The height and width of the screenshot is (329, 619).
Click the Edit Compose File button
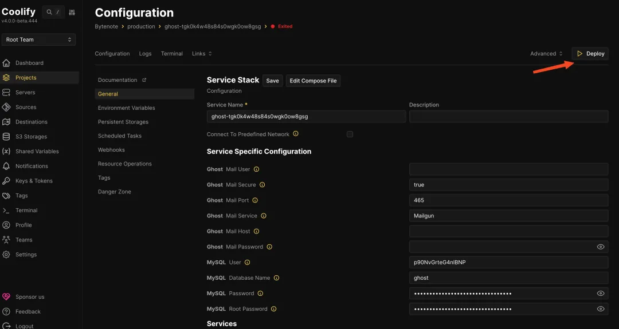pyautogui.click(x=313, y=81)
